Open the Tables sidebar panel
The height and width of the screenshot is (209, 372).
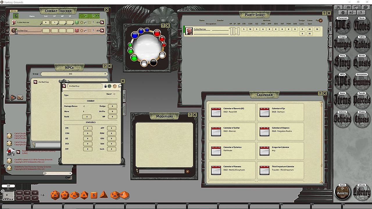pos(362,44)
